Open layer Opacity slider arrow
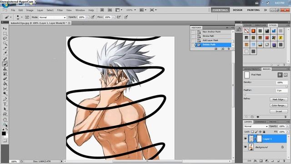 [x=287, y=126]
